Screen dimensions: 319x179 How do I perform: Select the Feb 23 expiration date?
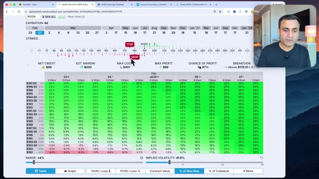pyautogui.click(x=30, y=33)
